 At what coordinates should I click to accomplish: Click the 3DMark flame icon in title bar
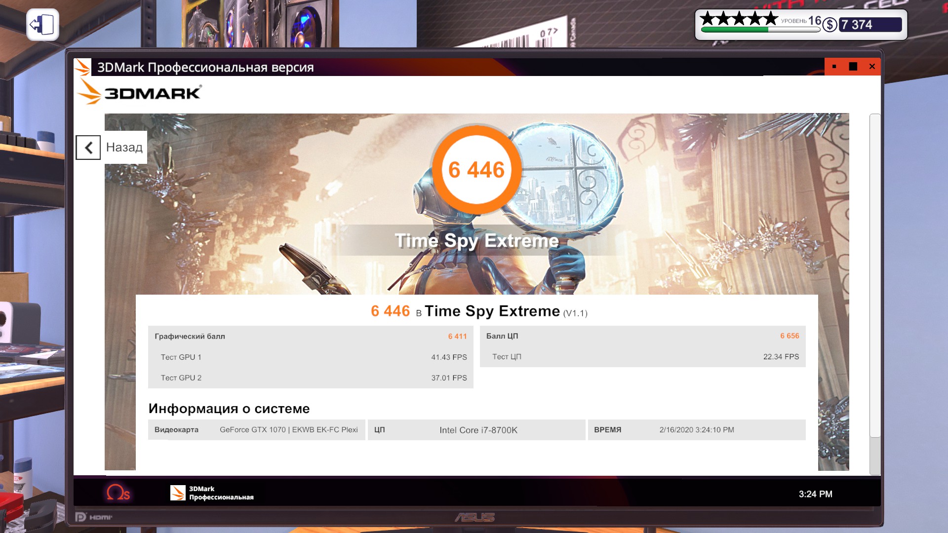tap(82, 67)
